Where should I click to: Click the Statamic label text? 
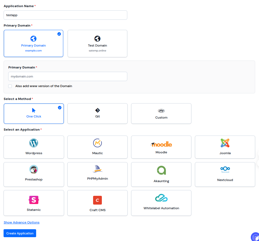34,210
